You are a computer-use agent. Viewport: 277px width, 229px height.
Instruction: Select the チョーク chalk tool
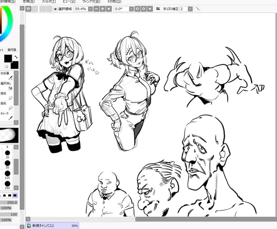coord(7,116)
